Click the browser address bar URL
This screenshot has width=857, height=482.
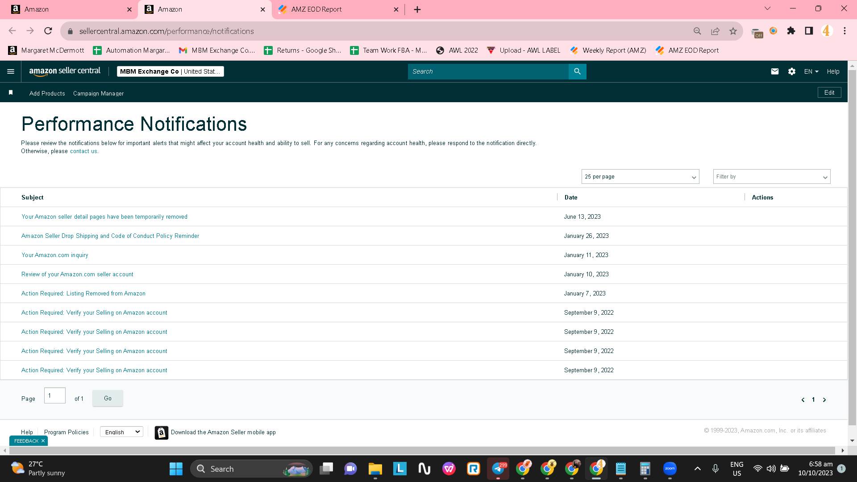pos(166,31)
